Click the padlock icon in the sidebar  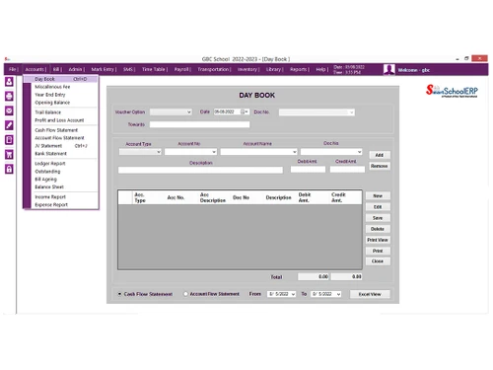pos(9,169)
